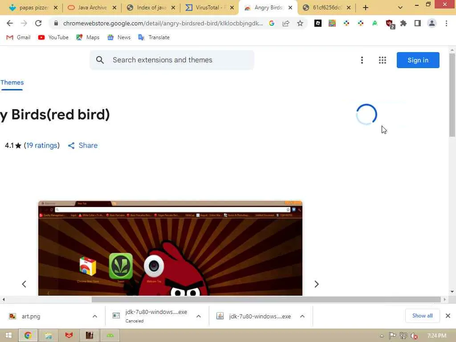
Task: Click the vertical page scrollbar thumb
Action: [452, 95]
